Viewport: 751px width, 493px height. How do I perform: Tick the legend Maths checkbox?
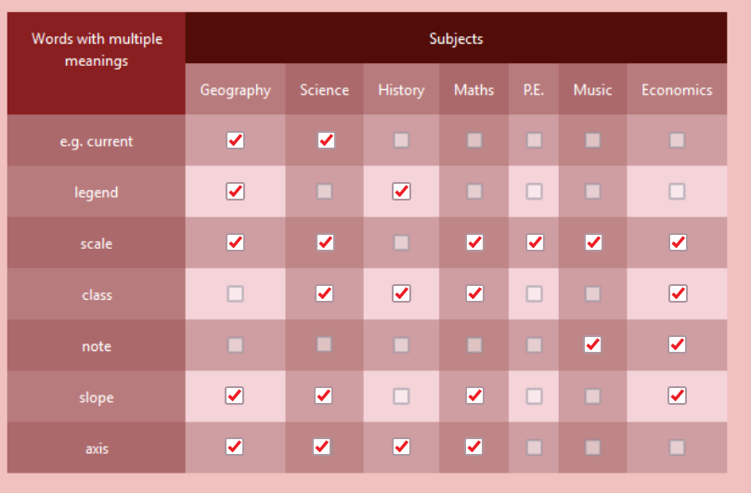(x=474, y=191)
